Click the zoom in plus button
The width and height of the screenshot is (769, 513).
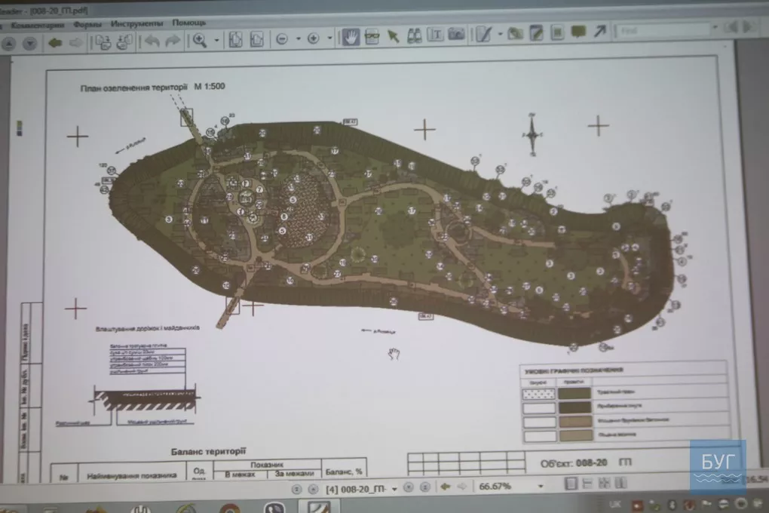click(313, 38)
